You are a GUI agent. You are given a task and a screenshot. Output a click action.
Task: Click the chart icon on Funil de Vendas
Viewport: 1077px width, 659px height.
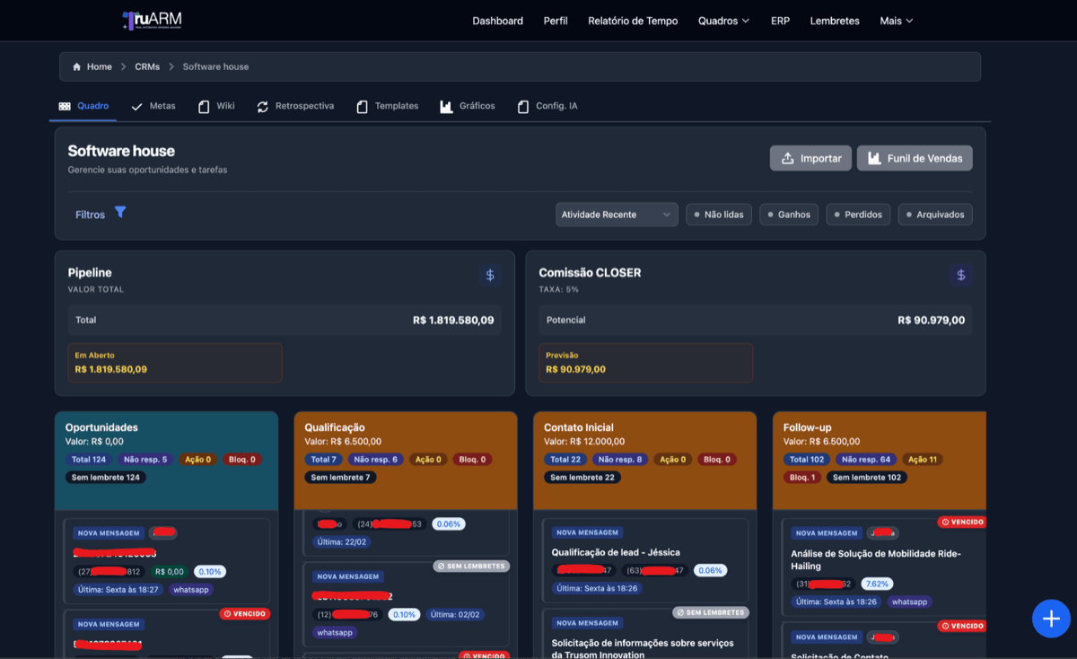coord(874,158)
